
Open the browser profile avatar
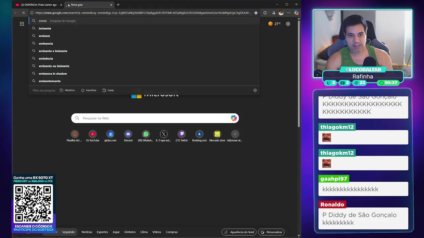pyautogui.click(x=281, y=13)
